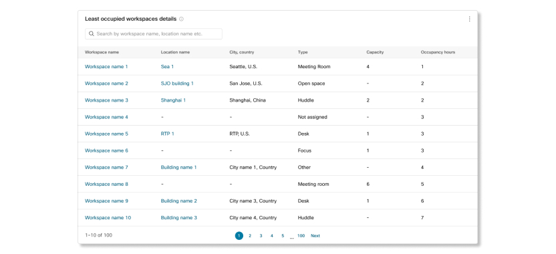
Task: Open the Shanghai 1 location link
Action: click(173, 100)
